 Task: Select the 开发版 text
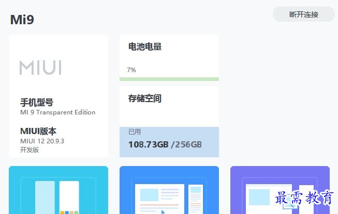[30, 150]
